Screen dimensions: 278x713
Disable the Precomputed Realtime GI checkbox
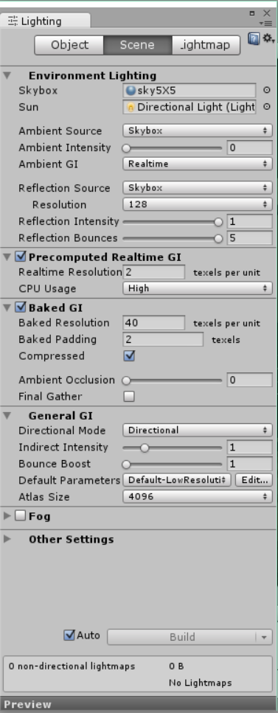point(21,257)
